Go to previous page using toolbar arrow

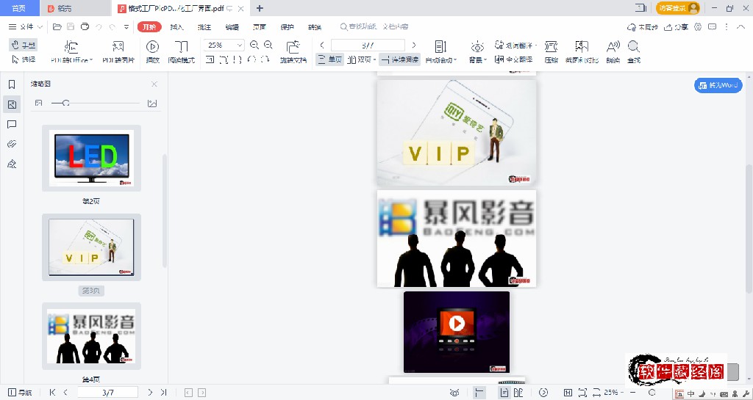pyautogui.click(x=322, y=45)
